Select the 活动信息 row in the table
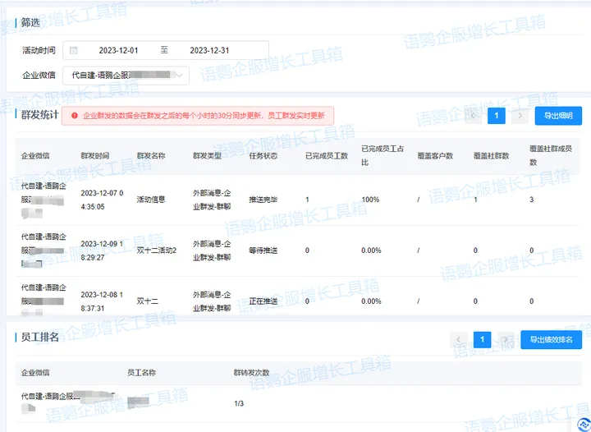Screen dimensions: 591x432 (151, 200)
